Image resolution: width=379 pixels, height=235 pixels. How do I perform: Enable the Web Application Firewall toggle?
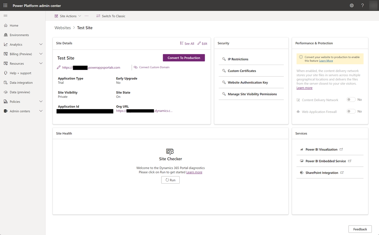(x=351, y=111)
